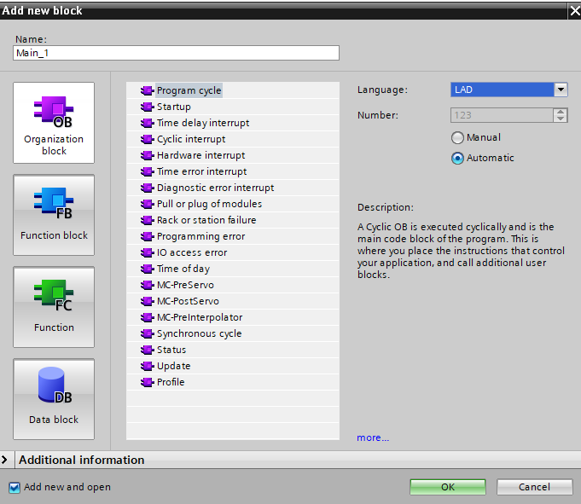Open the more... description link
Image resolution: width=581 pixels, height=504 pixels.
pyautogui.click(x=373, y=437)
